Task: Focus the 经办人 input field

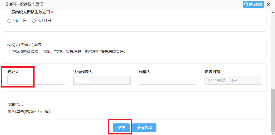Action: point(36,80)
